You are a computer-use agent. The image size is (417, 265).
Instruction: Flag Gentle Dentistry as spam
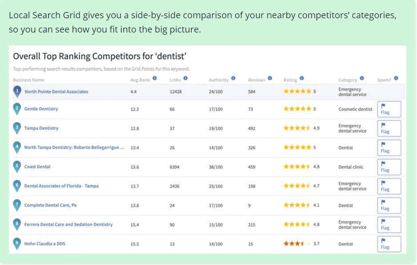pos(389,109)
